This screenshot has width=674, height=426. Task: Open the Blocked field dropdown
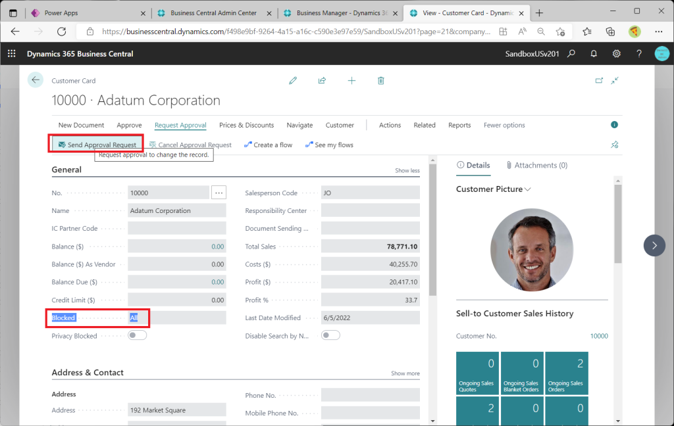click(x=176, y=318)
